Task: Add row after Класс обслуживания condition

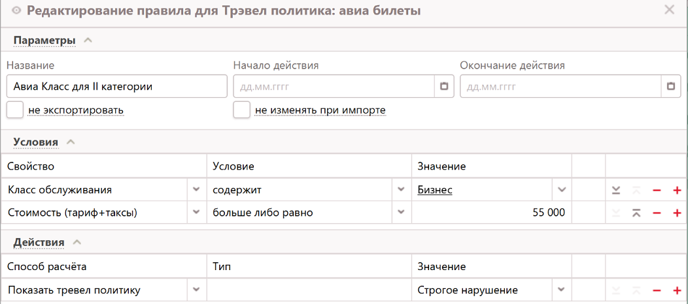Action: [x=677, y=190]
